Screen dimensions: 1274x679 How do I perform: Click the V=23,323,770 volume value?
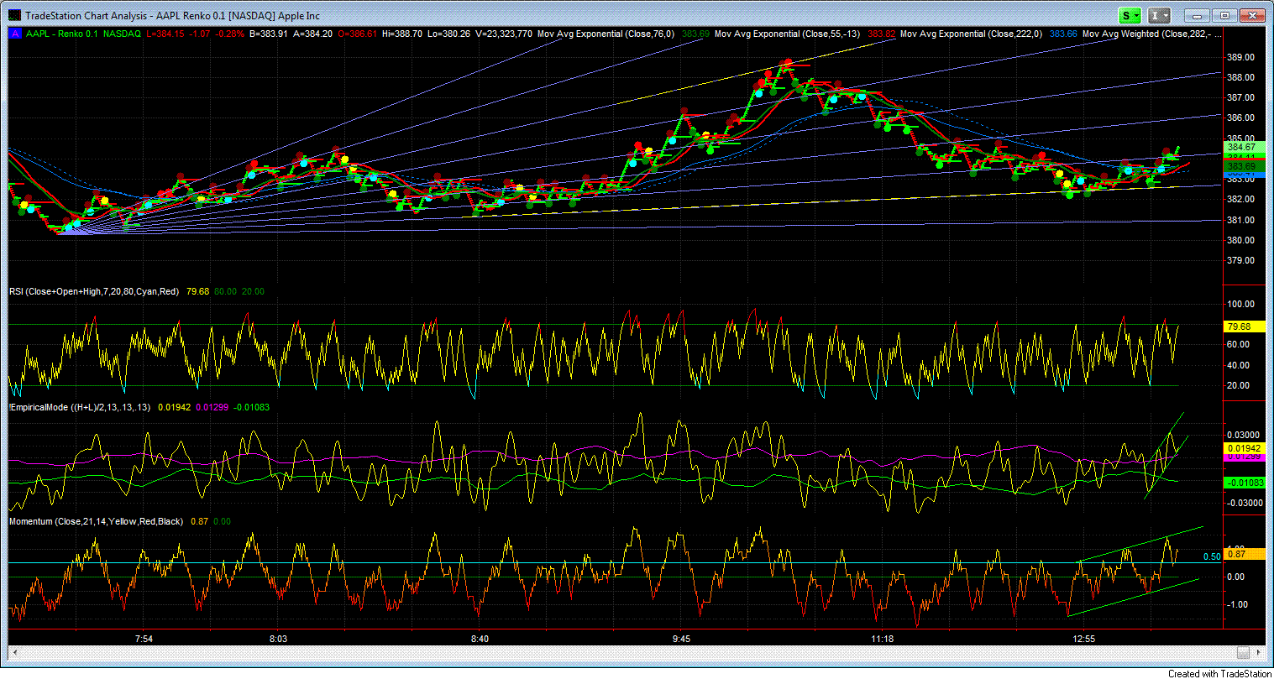[x=505, y=34]
